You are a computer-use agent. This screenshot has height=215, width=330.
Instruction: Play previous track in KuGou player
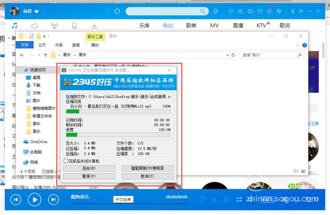[x=16, y=199]
